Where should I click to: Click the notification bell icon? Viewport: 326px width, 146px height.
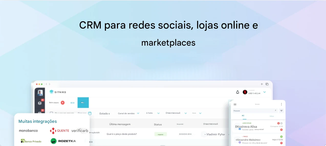coord(237,92)
